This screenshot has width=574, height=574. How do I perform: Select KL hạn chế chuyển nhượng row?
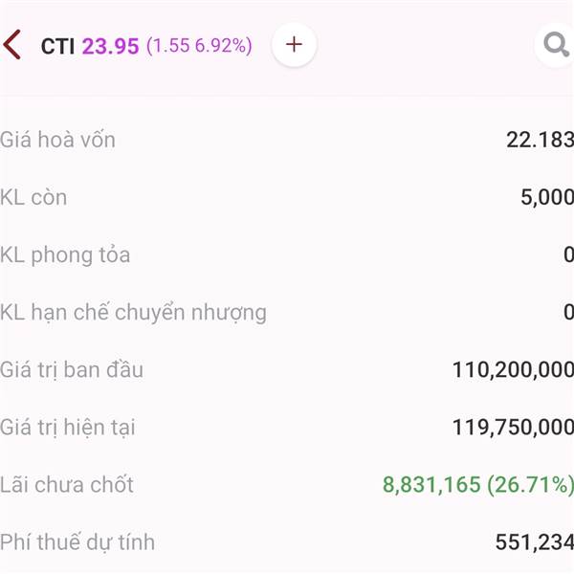point(287,312)
